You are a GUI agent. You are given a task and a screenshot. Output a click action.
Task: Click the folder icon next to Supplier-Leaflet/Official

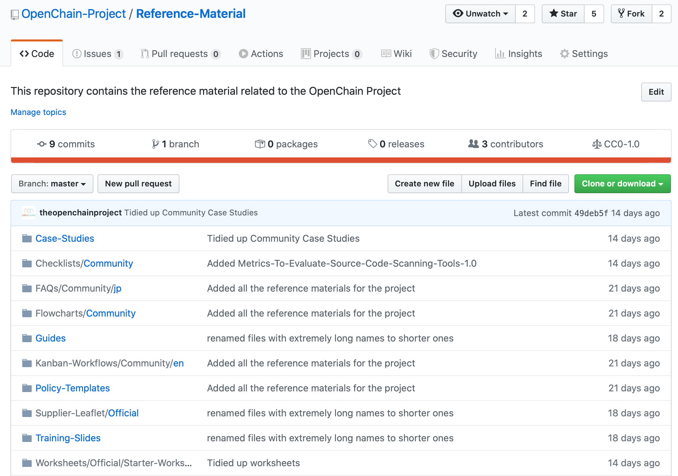27,413
